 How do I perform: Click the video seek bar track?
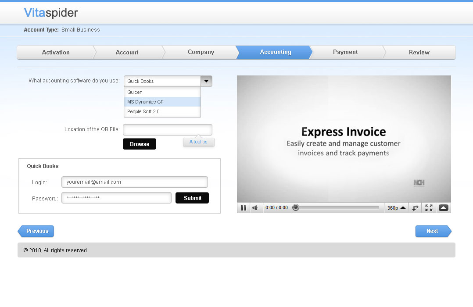click(337, 207)
